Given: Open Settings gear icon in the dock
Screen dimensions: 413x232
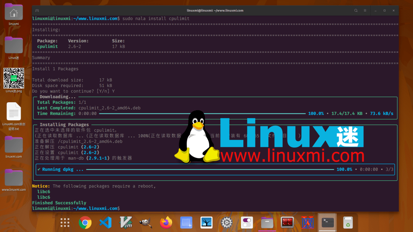Looking at the screenshot, I should coord(227,222).
